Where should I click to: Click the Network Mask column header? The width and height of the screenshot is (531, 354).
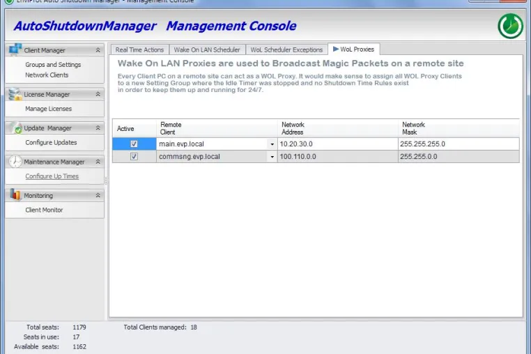[459, 128]
